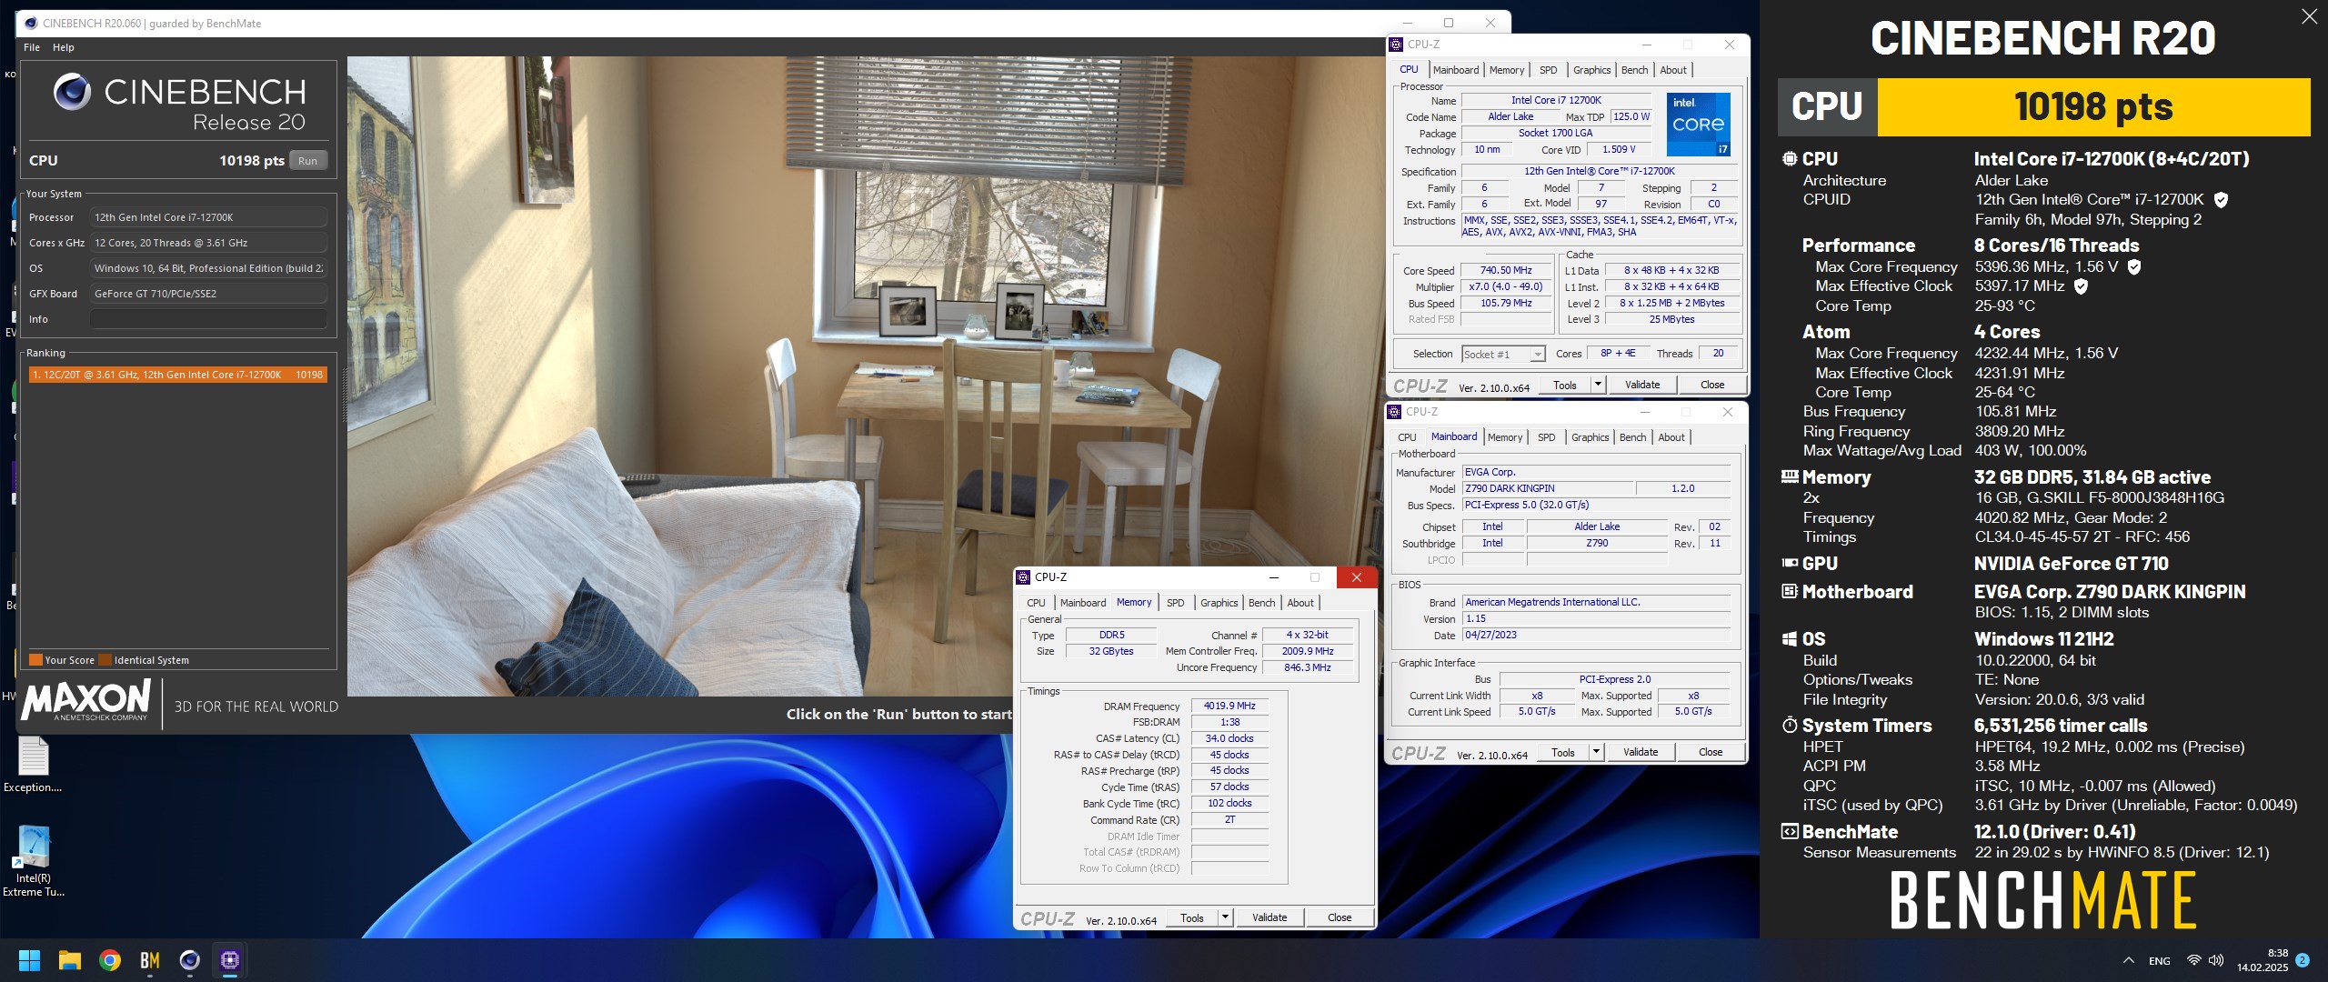Open Cinebench File menu

click(32, 47)
